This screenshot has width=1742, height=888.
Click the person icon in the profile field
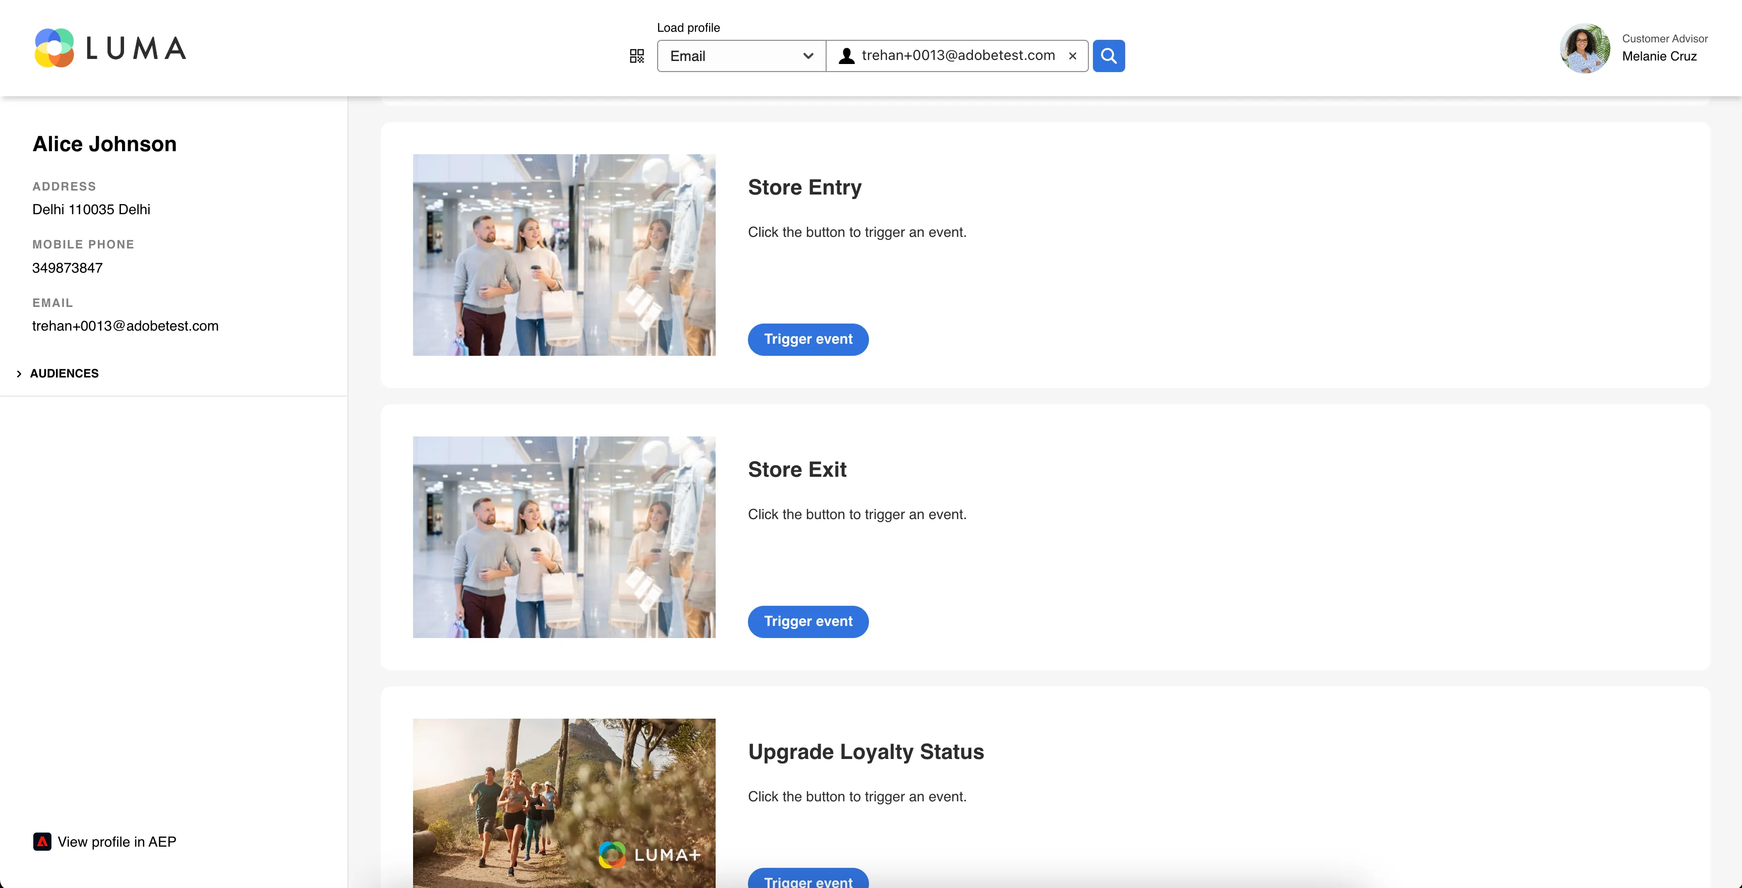coord(846,56)
